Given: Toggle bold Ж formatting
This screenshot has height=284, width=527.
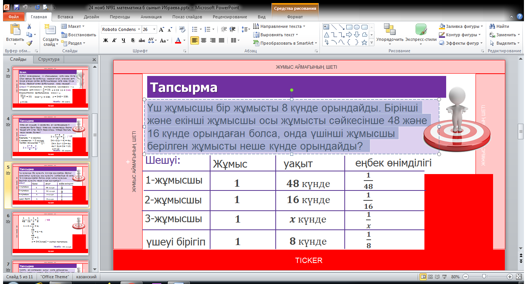Looking at the screenshot, I should click(x=106, y=40).
